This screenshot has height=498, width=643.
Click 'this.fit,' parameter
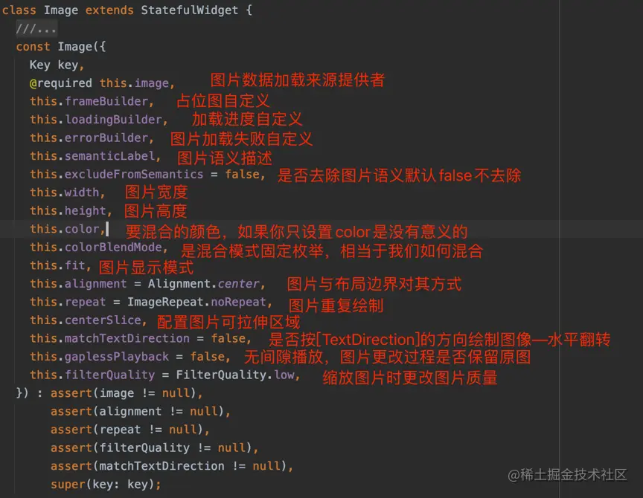point(60,265)
